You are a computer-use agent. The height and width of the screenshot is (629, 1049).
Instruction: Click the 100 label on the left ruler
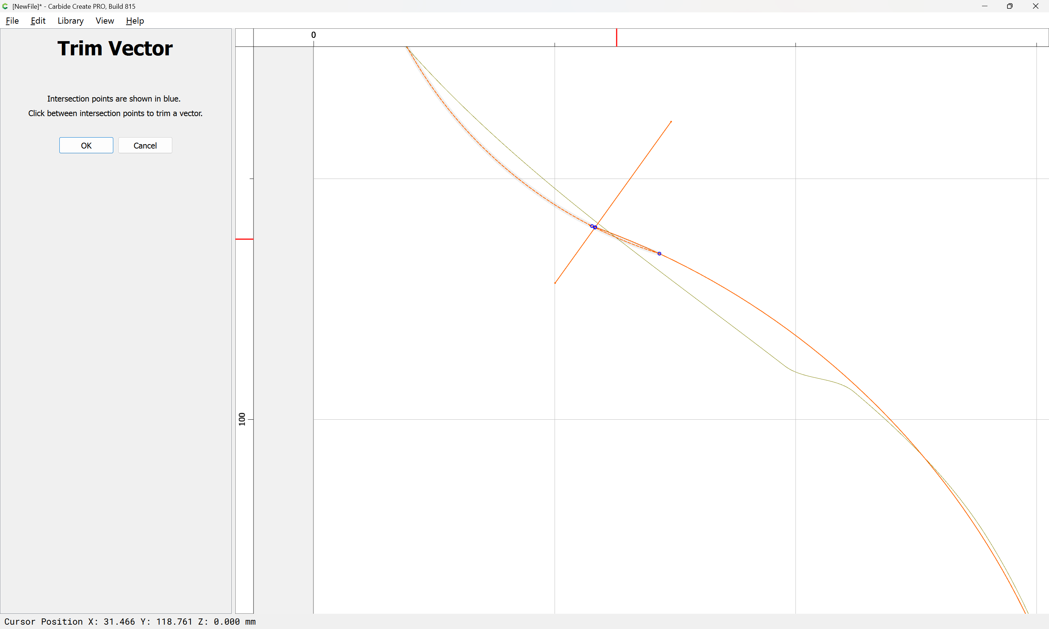(242, 419)
